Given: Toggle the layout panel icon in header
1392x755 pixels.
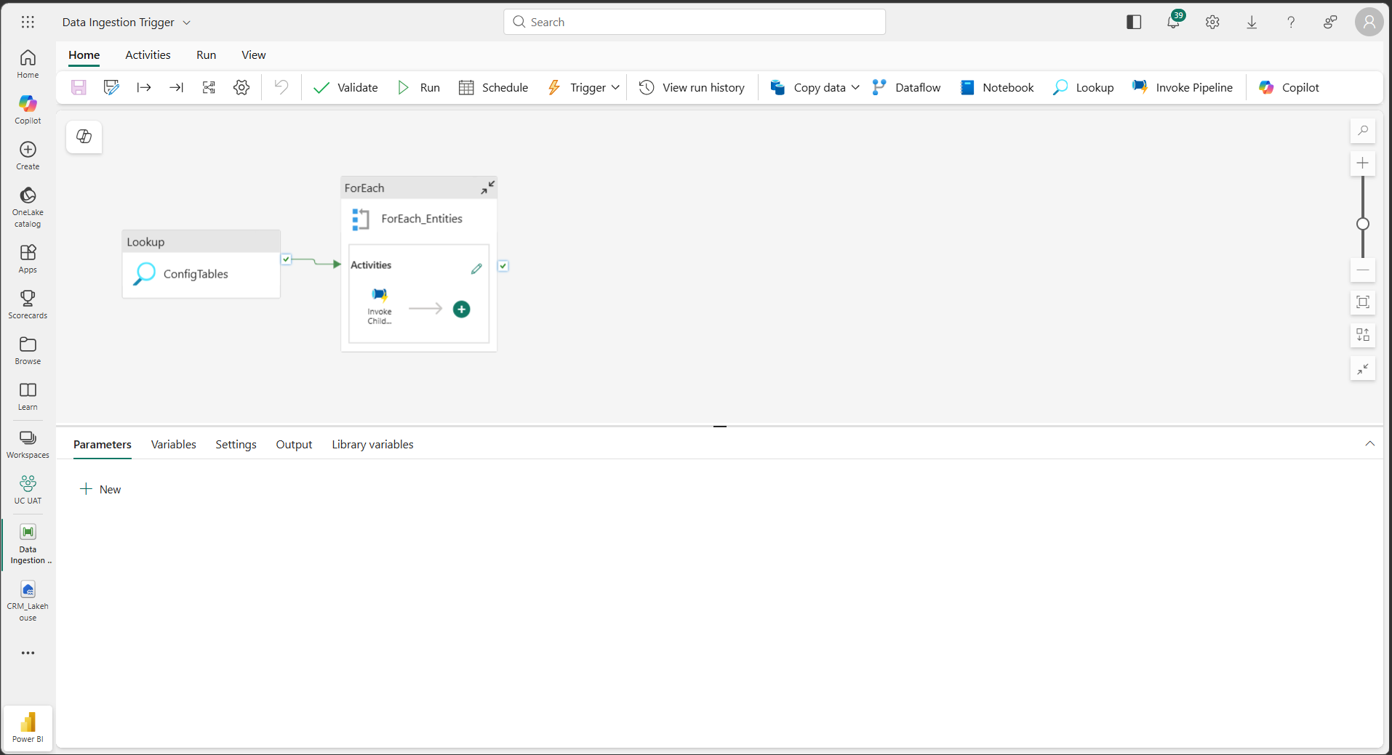Looking at the screenshot, I should coord(1134,22).
